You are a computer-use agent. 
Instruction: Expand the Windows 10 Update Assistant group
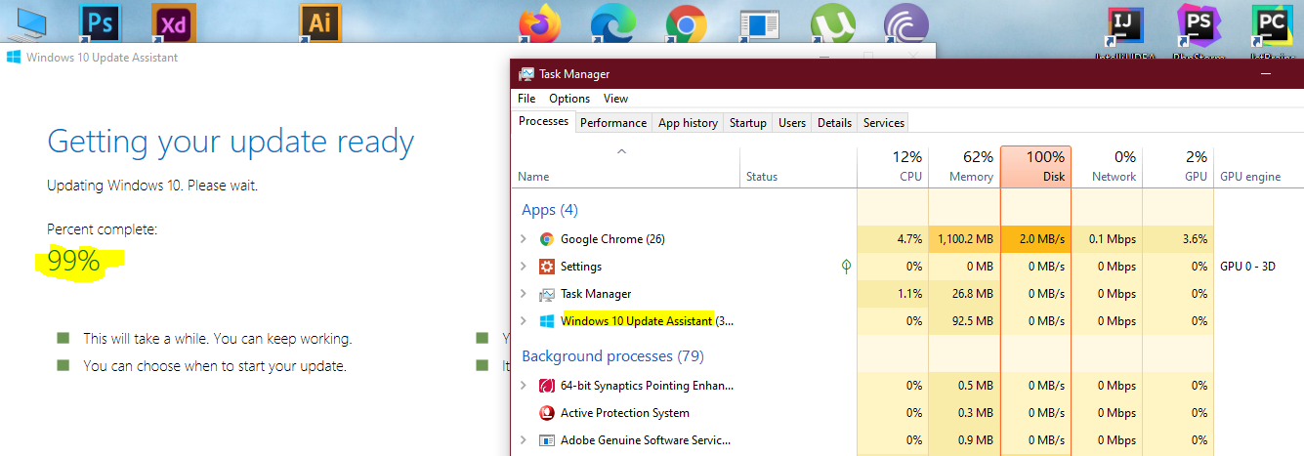point(524,321)
